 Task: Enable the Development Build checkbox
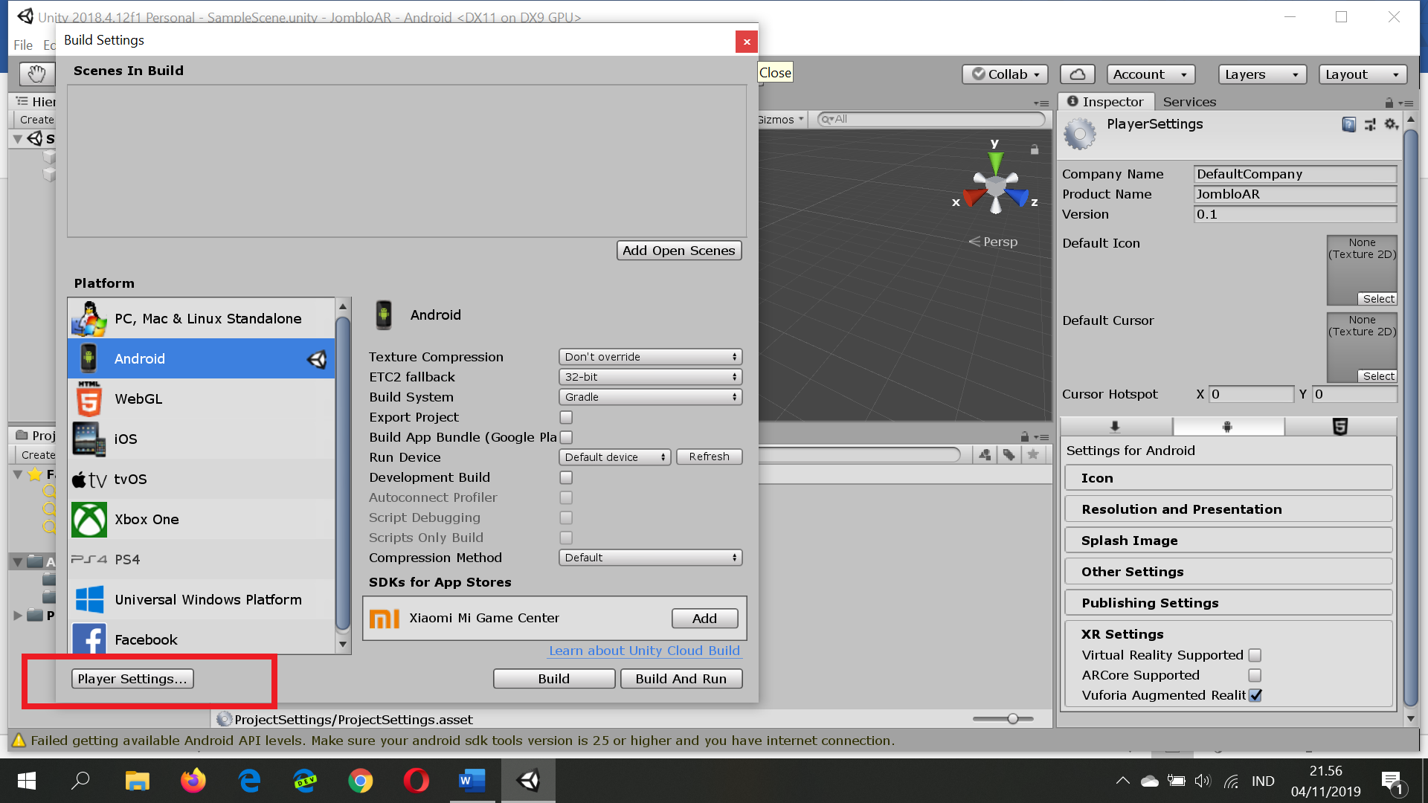coord(566,477)
